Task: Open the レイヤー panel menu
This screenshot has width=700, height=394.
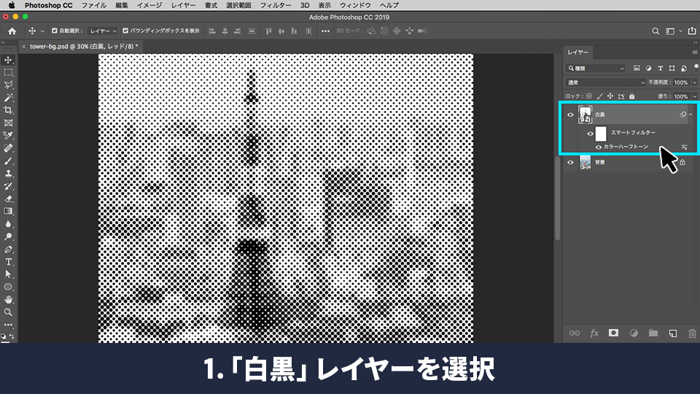Action: pyautogui.click(x=695, y=53)
